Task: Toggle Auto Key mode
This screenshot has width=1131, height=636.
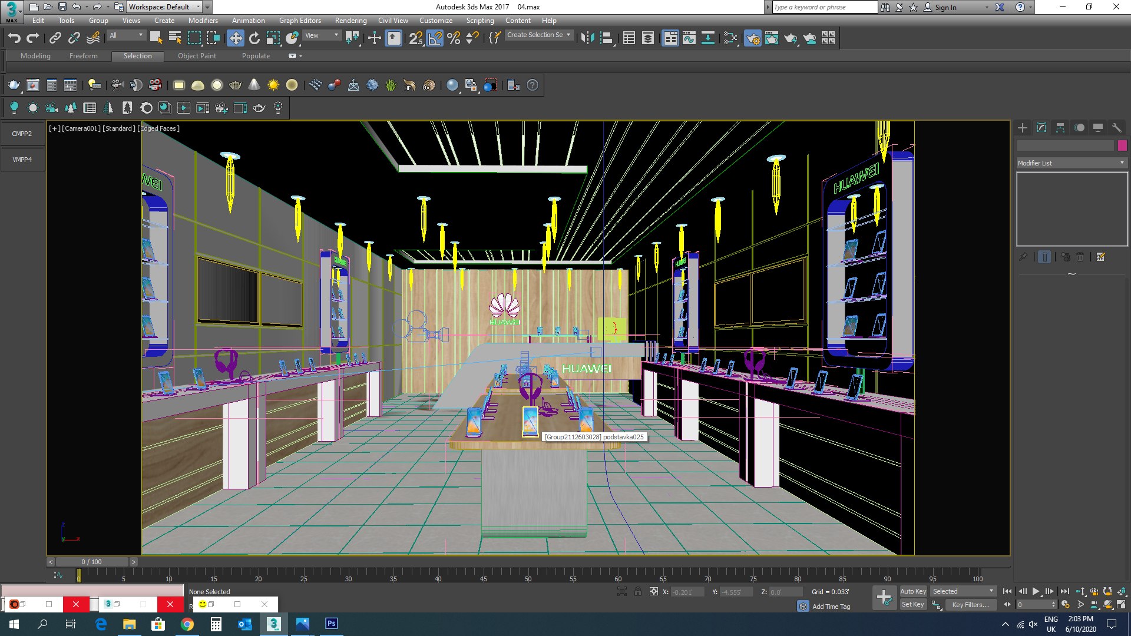Action: click(913, 591)
